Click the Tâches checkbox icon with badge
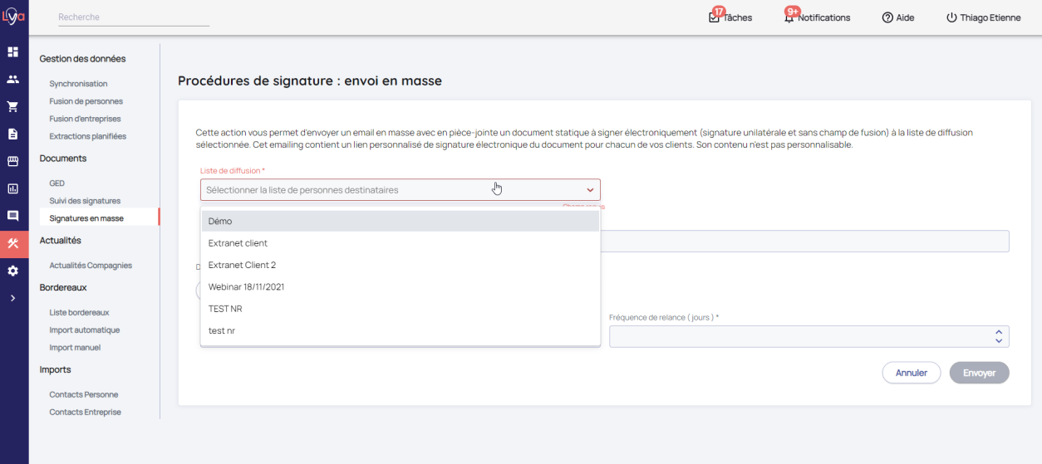The width and height of the screenshot is (1042, 464). pyautogui.click(x=714, y=17)
